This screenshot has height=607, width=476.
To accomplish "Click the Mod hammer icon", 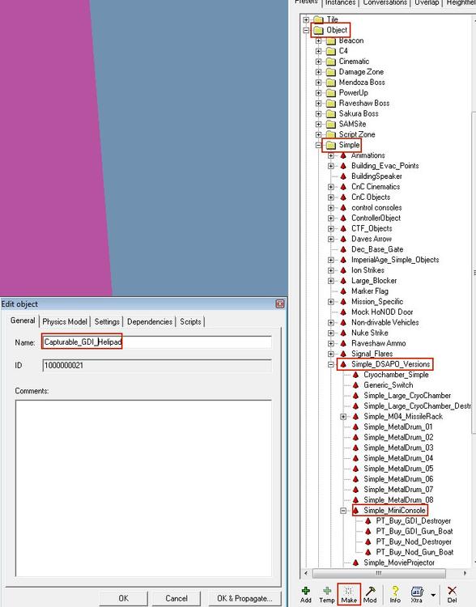I will point(370,591).
